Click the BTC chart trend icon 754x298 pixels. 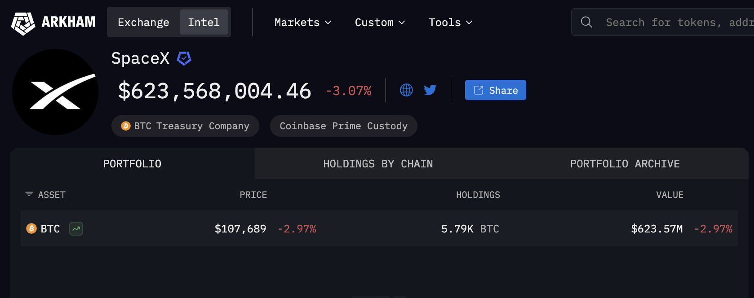[x=76, y=229]
